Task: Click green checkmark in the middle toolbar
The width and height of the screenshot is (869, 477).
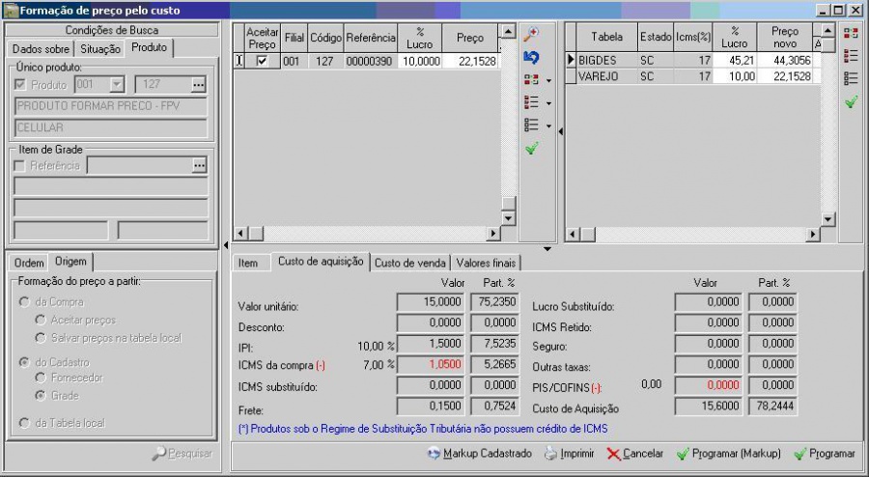Action: click(531, 149)
